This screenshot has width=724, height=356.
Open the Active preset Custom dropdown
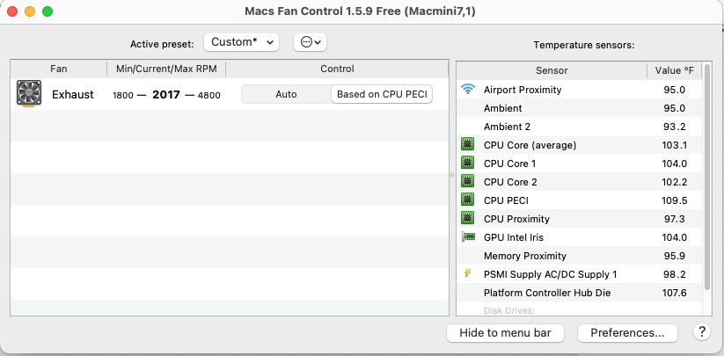pyautogui.click(x=241, y=42)
